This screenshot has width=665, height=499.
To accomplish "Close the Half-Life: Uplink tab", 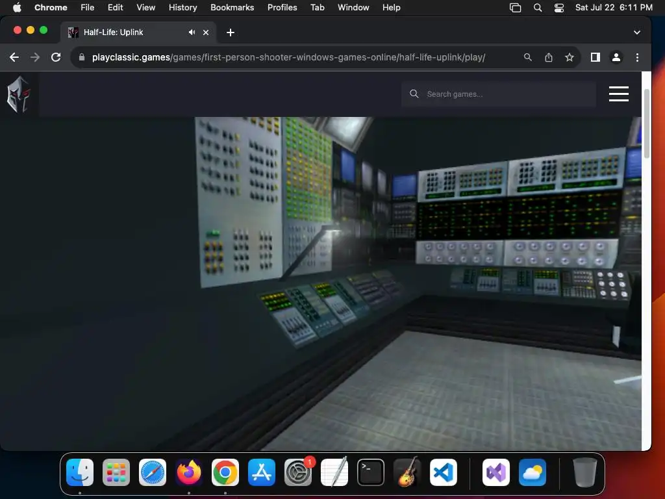I will click(206, 32).
